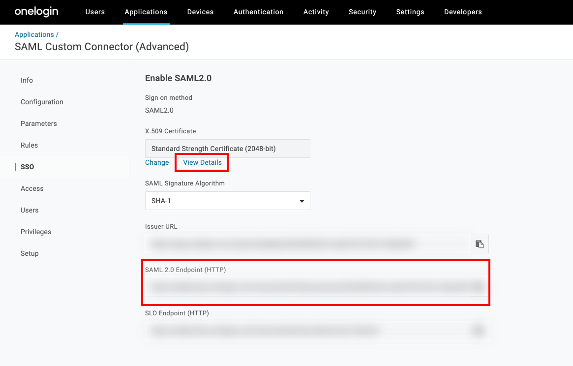Image resolution: width=573 pixels, height=366 pixels.
Task: Open the SAML Signature Algorithm dropdown
Action: tap(227, 201)
